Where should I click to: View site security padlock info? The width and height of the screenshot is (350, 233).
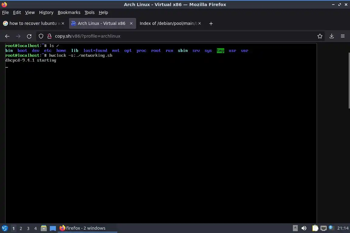(x=50, y=36)
